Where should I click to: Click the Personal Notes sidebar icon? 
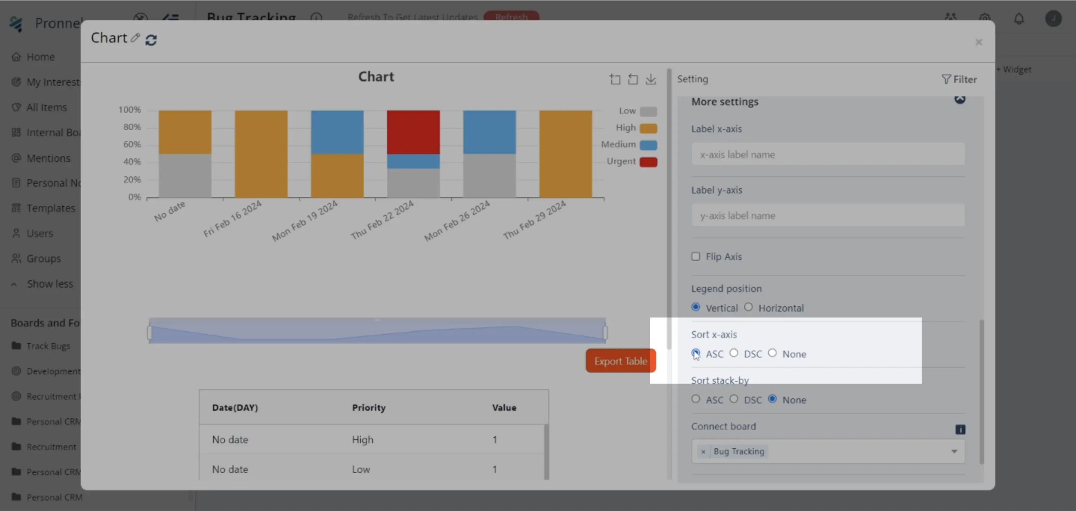click(16, 183)
